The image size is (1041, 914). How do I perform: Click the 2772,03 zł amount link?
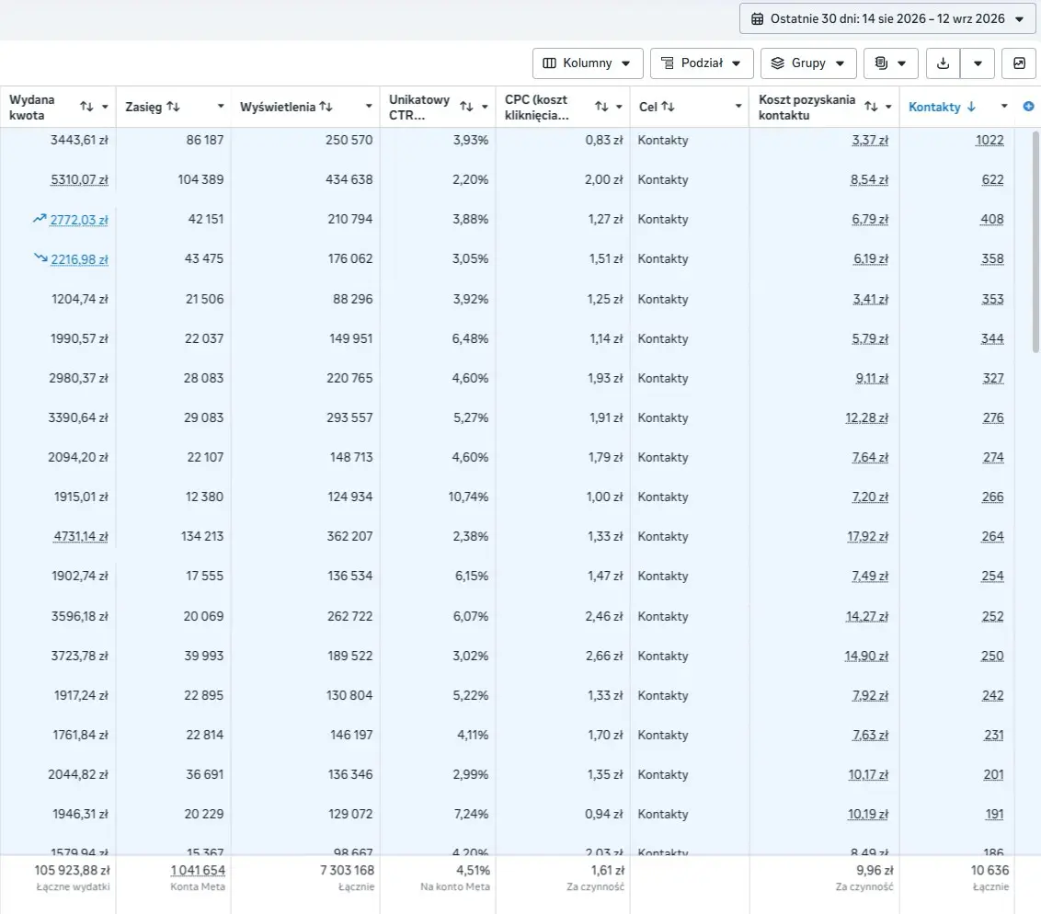click(x=79, y=219)
